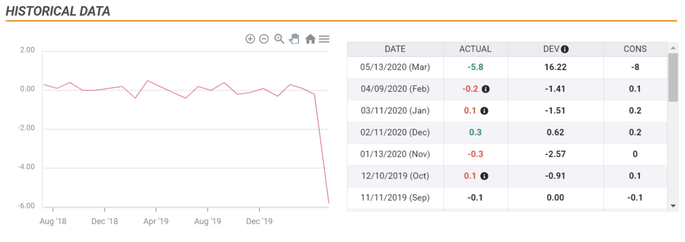This screenshot has width=685, height=242.
Task: Click the DATE column header
Action: click(x=395, y=49)
